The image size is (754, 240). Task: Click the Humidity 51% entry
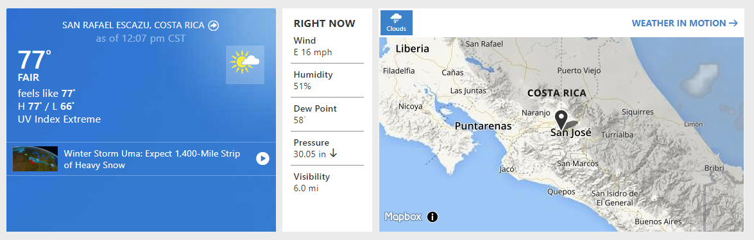327,80
